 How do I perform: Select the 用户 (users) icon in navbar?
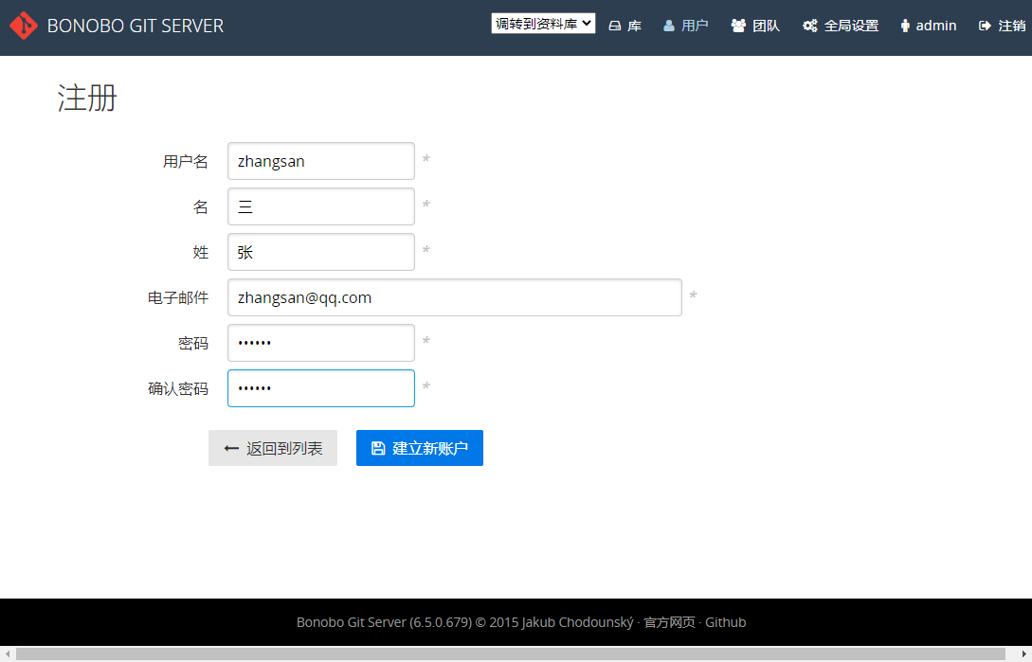pyautogui.click(x=667, y=26)
